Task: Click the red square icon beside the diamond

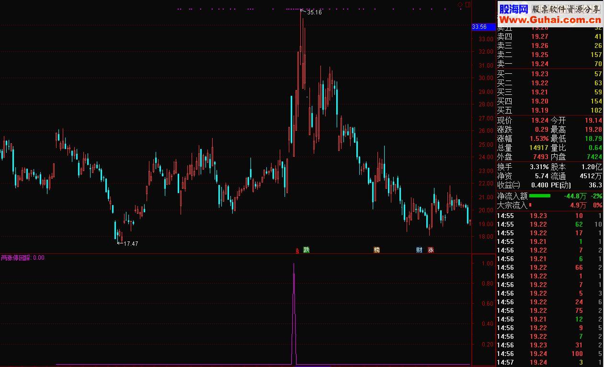Action: coord(468,4)
